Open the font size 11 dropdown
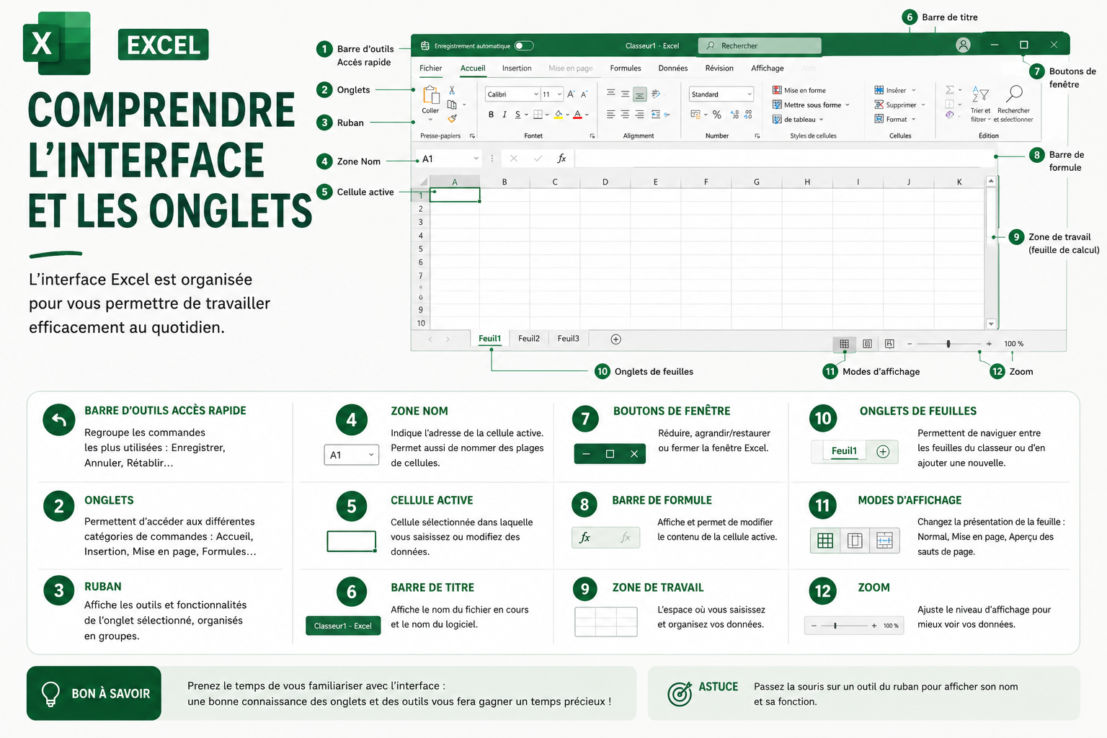1107x738 pixels. point(560,94)
